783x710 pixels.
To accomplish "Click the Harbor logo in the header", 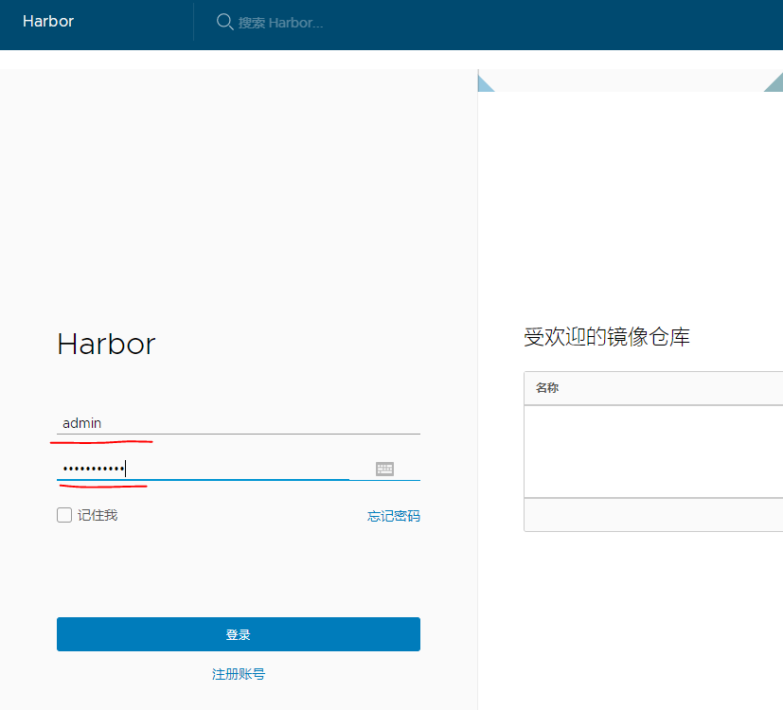I will (x=48, y=21).
